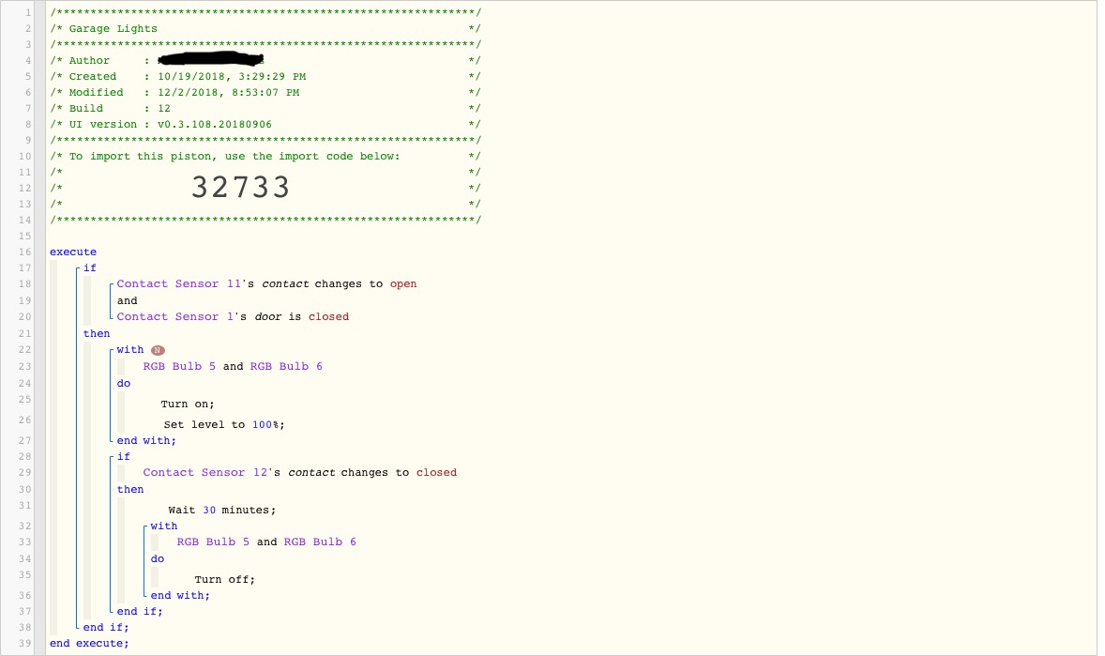
Task: Click RGB Bulb 5 on line 33
Action: [213, 542]
